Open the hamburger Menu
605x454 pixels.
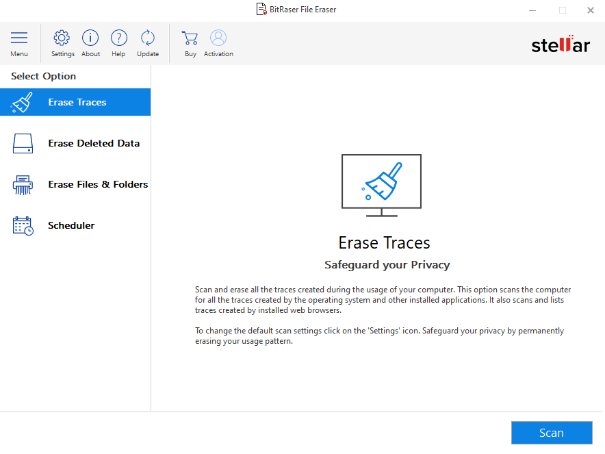click(x=19, y=38)
